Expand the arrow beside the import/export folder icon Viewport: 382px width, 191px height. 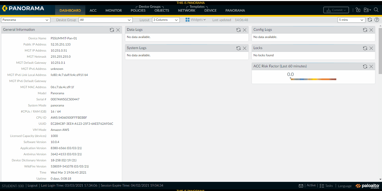point(370,10)
